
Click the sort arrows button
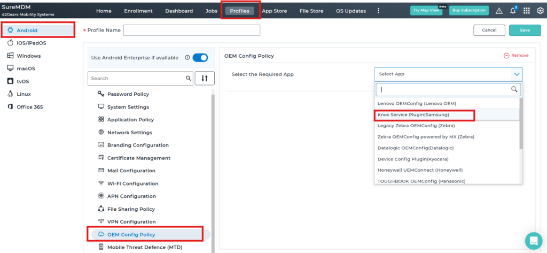tap(205, 78)
